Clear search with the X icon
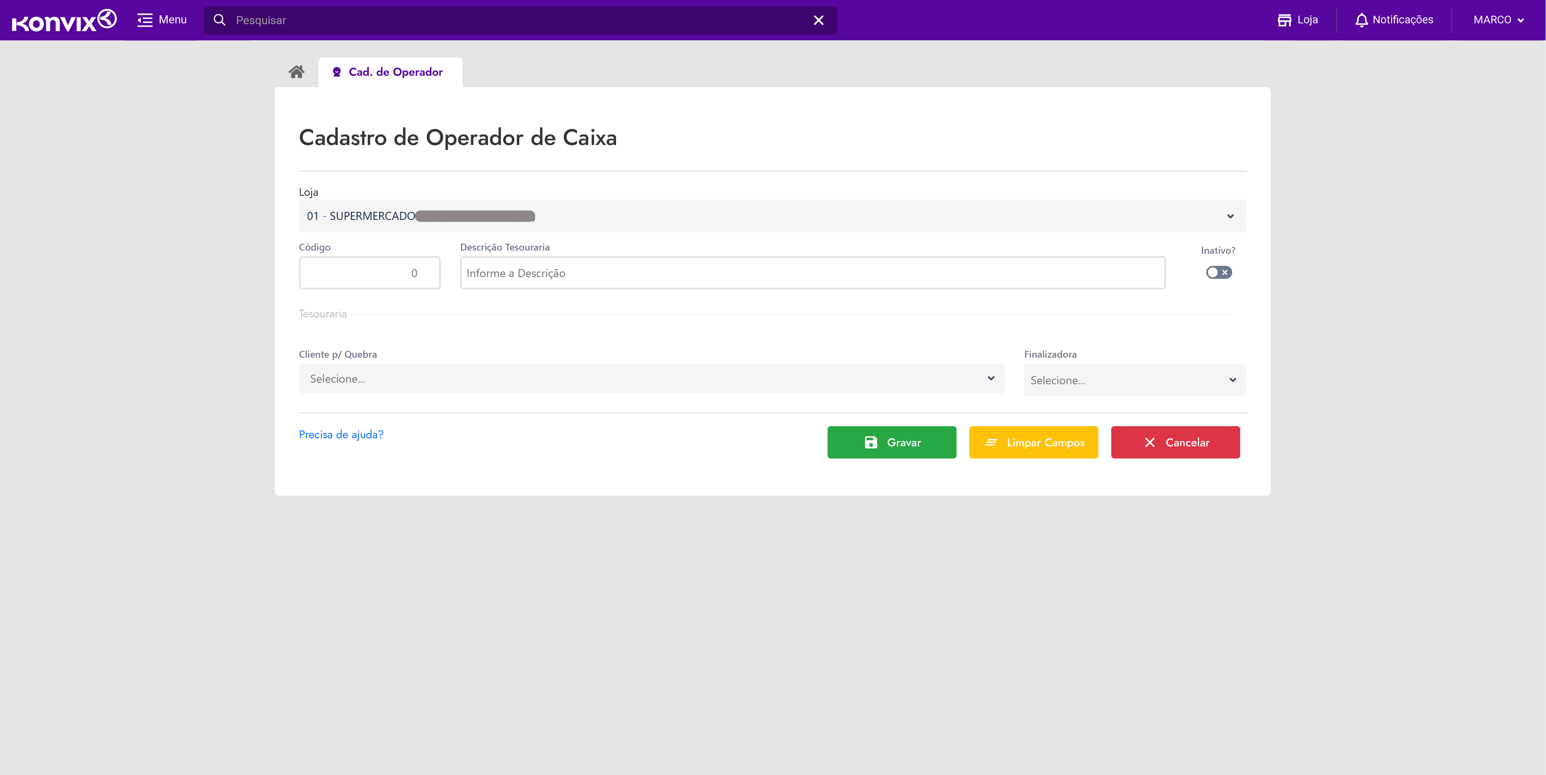The width and height of the screenshot is (1546, 775). (x=818, y=21)
